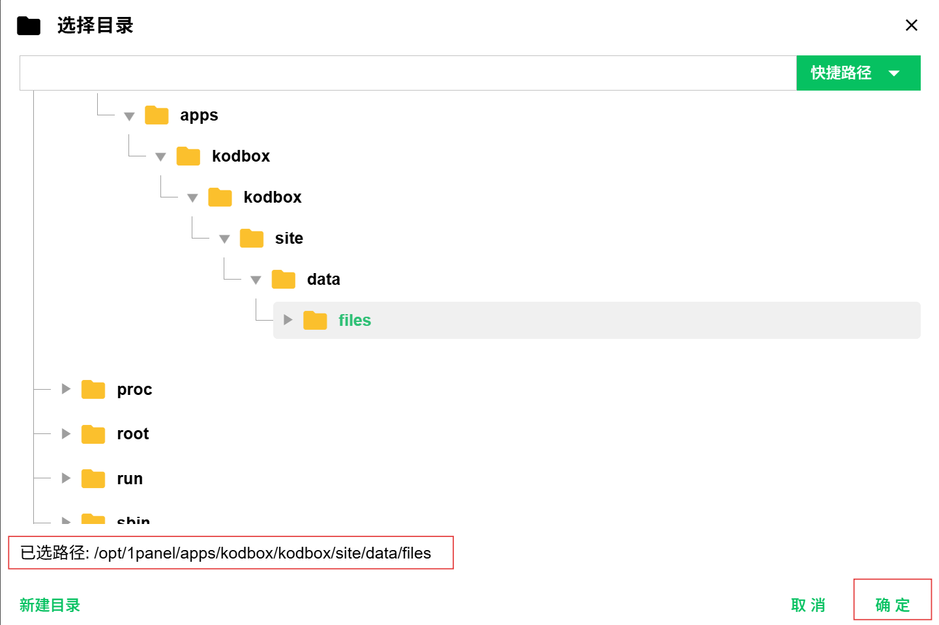Click the site folder icon
The height and width of the screenshot is (625, 939).
point(251,239)
